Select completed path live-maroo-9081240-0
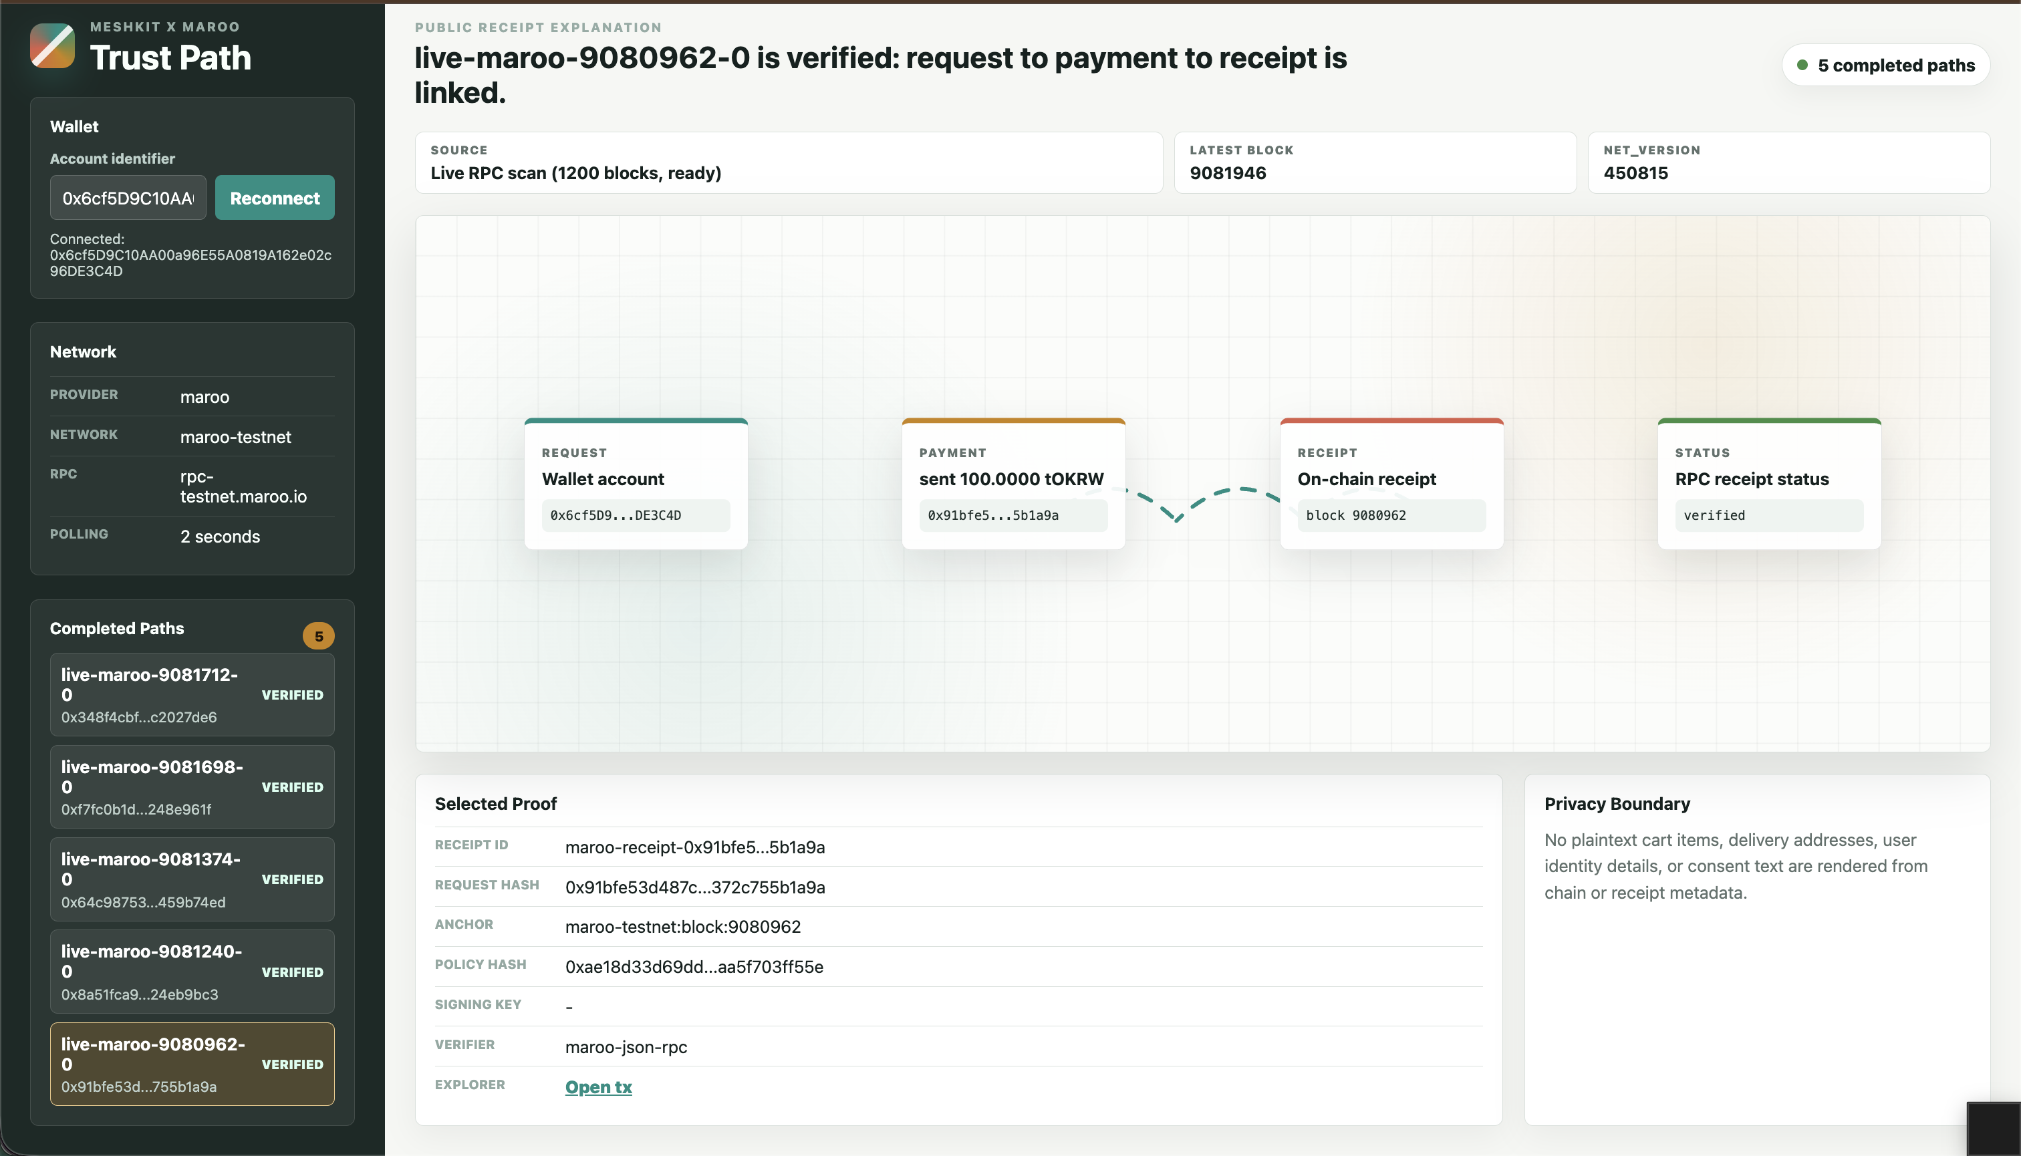This screenshot has width=2021, height=1156. click(x=192, y=972)
